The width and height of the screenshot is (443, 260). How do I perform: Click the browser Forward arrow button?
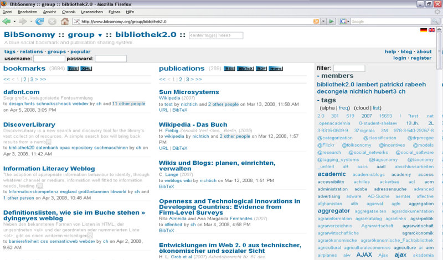(23, 22)
